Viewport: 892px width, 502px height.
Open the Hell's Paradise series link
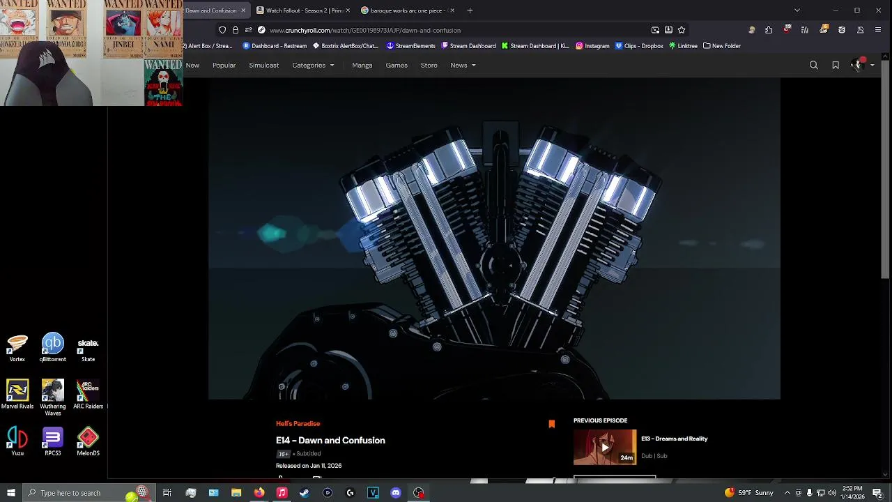[x=298, y=423]
